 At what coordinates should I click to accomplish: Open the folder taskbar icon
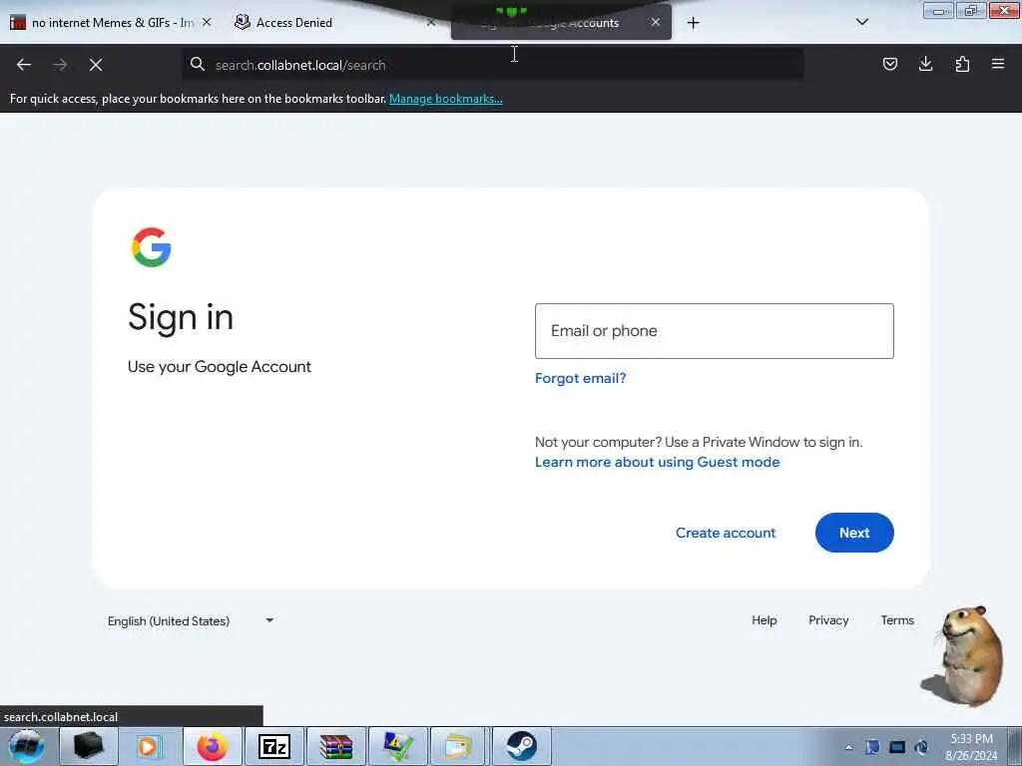[459, 746]
